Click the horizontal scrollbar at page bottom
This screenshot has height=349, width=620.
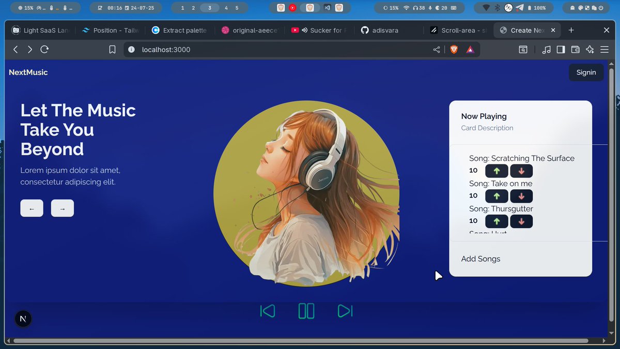click(301, 341)
